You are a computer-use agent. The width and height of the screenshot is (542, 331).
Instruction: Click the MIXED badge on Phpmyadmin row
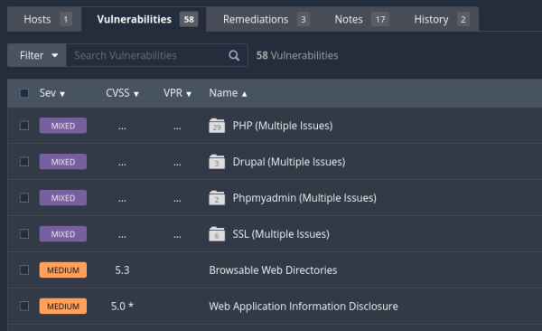[63, 198]
